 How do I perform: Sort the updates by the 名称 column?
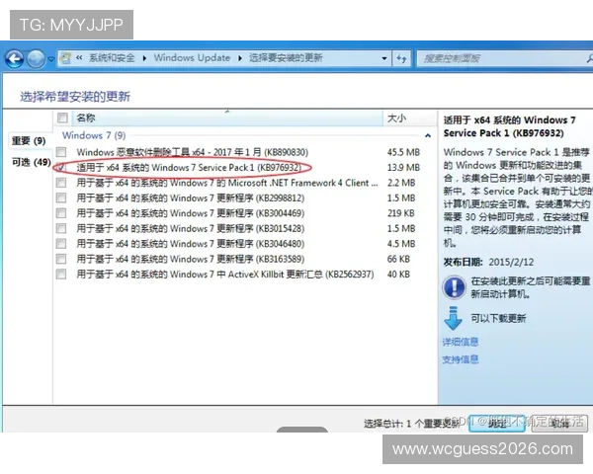pos(228,118)
